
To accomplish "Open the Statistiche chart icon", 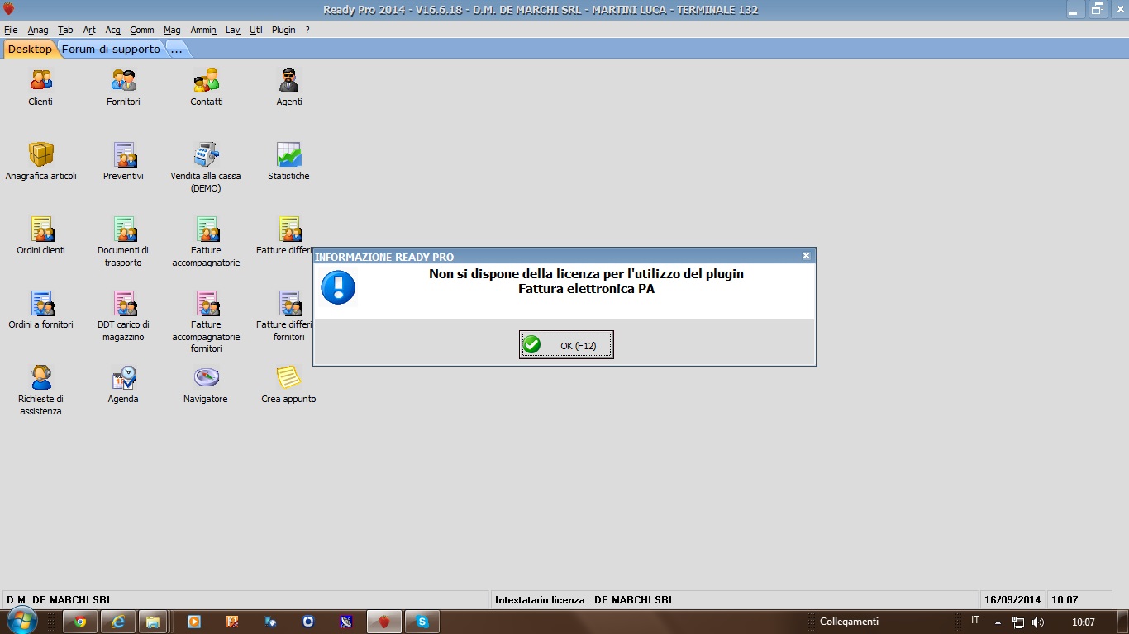I will pyautogui.click(x=288, y=154).
